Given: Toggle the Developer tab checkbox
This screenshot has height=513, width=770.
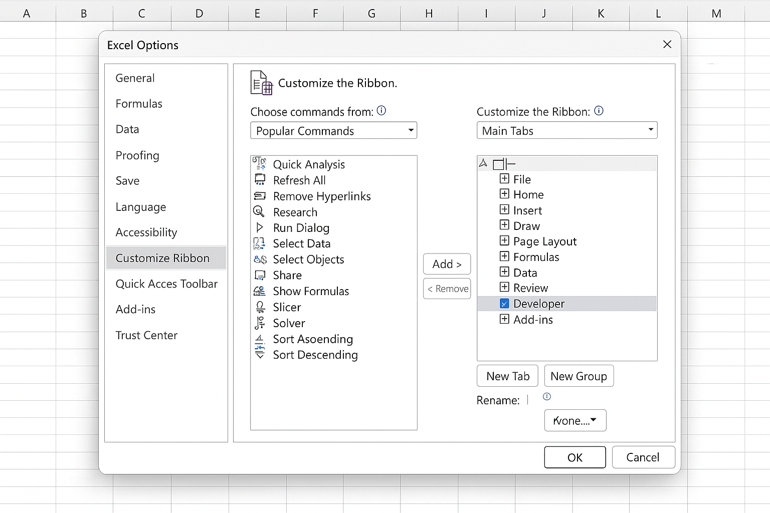Looking at the screenshot, I should point(504,304).
